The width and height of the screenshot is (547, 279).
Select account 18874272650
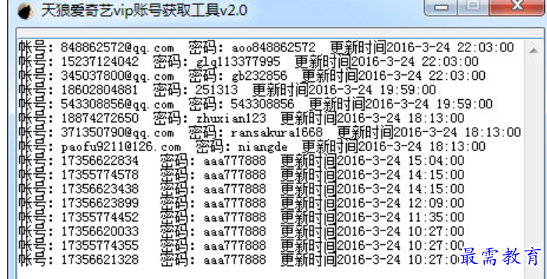(100, 118)
